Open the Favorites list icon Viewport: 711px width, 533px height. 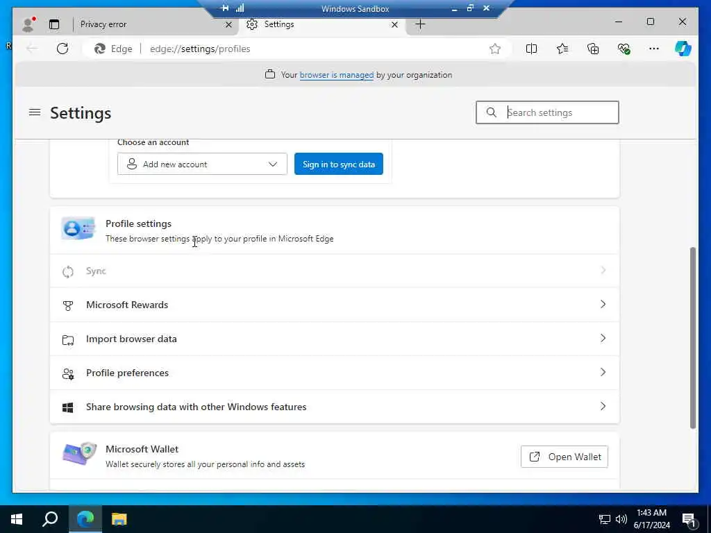(x=562, y=49)
